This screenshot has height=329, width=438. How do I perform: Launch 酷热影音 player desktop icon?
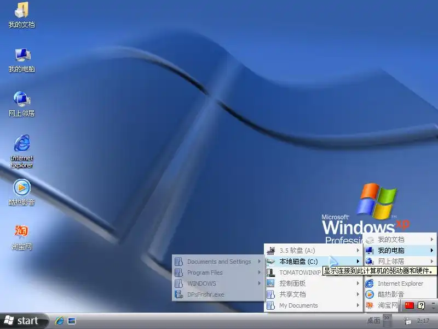click(x=21, y=192)
